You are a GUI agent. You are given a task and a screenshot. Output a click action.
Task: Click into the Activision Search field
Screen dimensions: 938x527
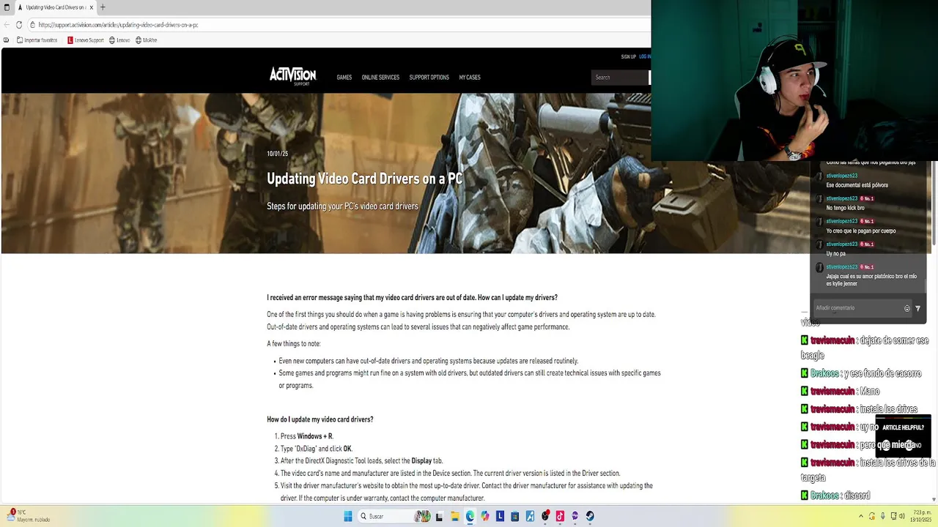(x=619, y=78)
